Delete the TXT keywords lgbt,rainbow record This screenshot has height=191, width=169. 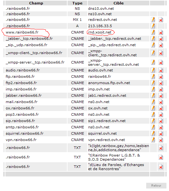click(x=161, y=148)
